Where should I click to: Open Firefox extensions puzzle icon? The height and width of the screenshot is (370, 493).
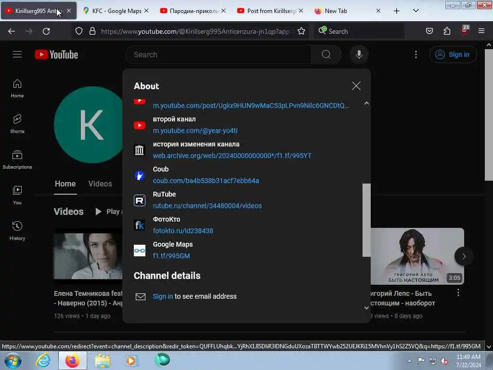tap(447, 31)
